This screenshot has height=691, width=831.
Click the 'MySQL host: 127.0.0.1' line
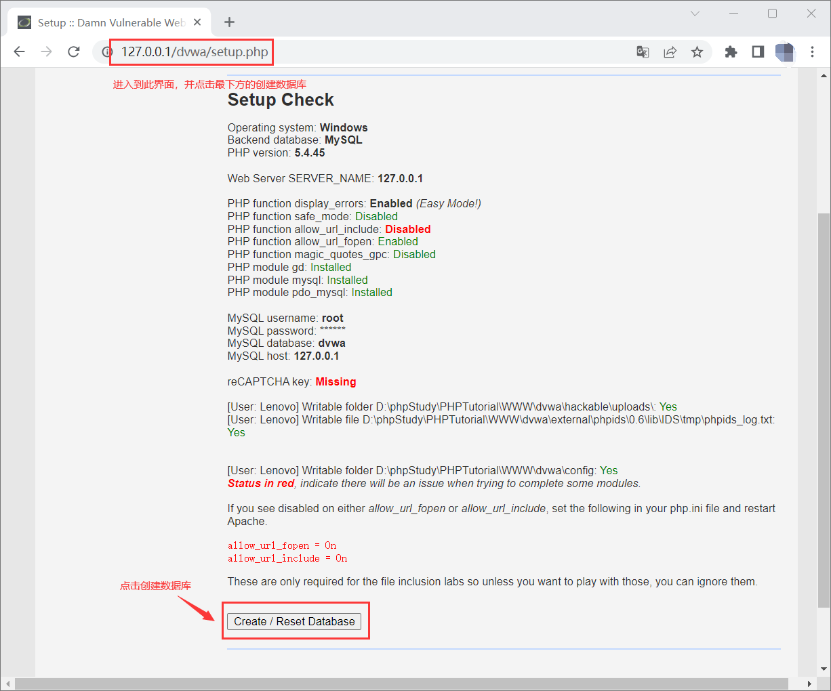click(283, 356)
